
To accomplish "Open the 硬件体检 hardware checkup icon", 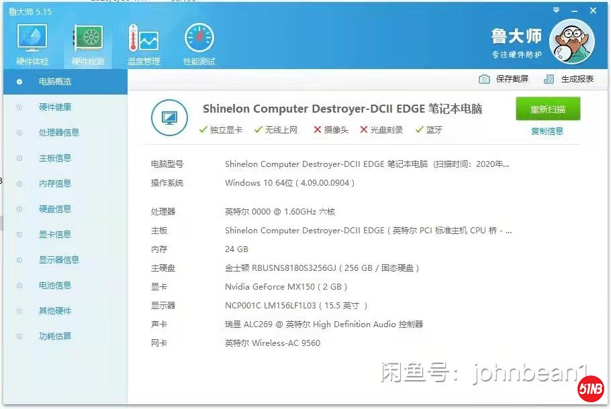I will click(x=32, y=42).
